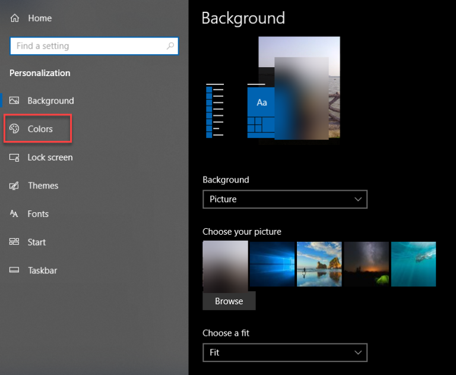This screenshot has width=456, height=375.
Task: Open the Choose a fit dropdown
Action: click(x=285, y=352)
